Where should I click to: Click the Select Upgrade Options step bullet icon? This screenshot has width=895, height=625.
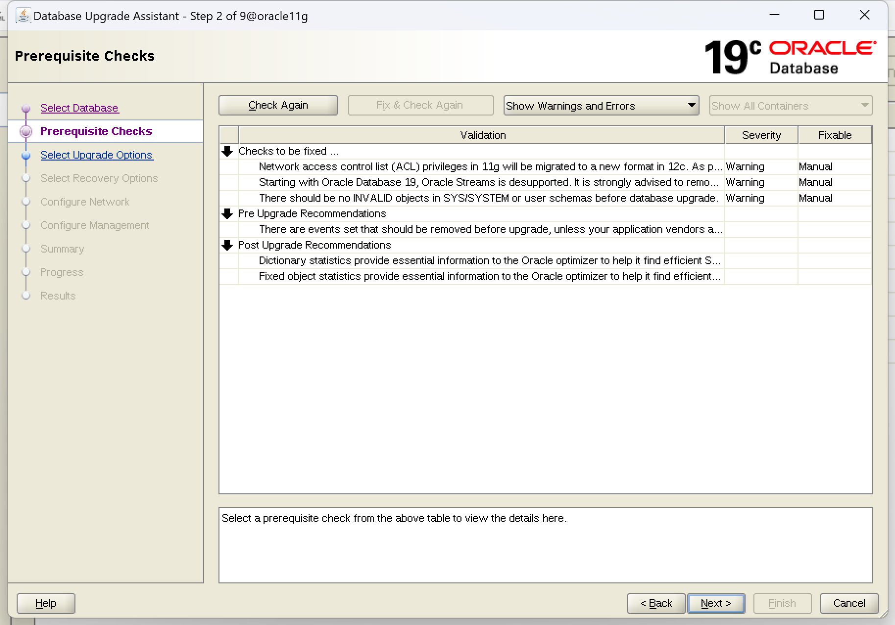pyautogui.click(x=26, y=155)
